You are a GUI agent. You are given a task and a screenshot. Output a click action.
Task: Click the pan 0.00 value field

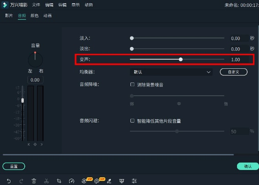point(35,80)
